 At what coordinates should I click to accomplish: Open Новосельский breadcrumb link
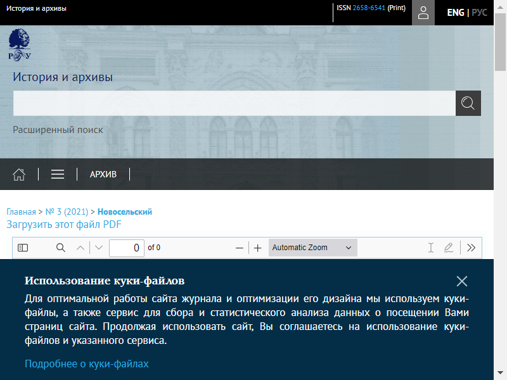[124, 212]
